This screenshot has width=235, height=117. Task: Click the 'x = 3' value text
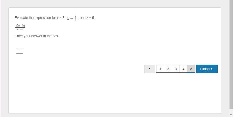tap(61, 18)
